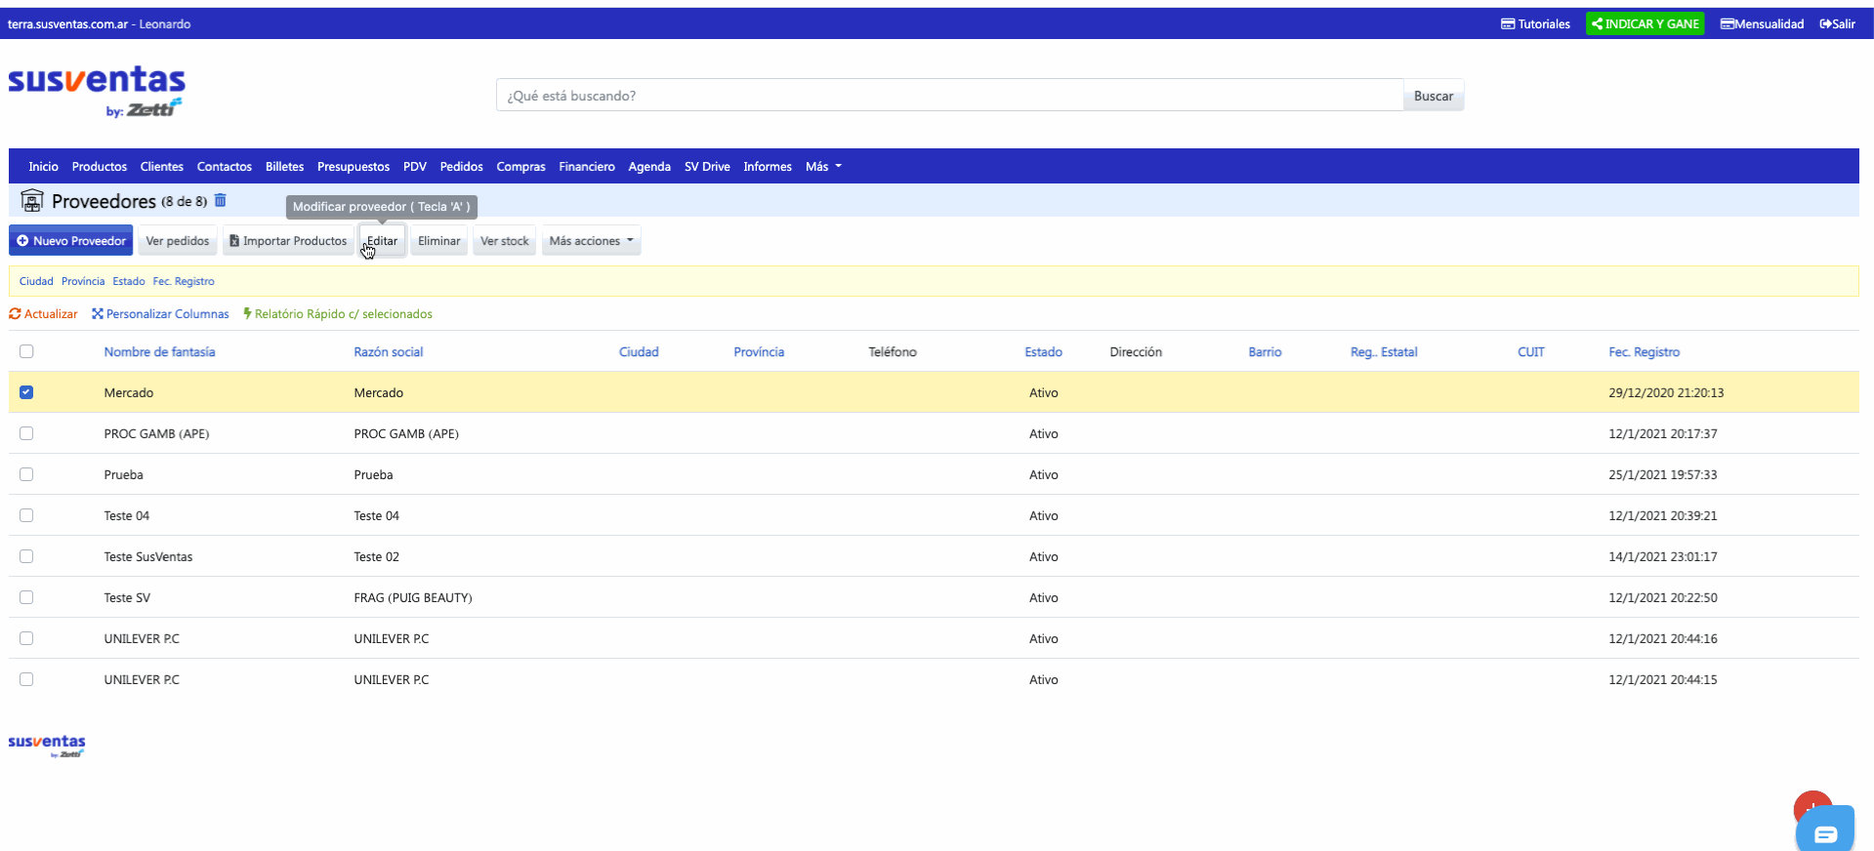Open the Financiero menu
Screen dimensions: 1874x851
click(x=587, y=166)
